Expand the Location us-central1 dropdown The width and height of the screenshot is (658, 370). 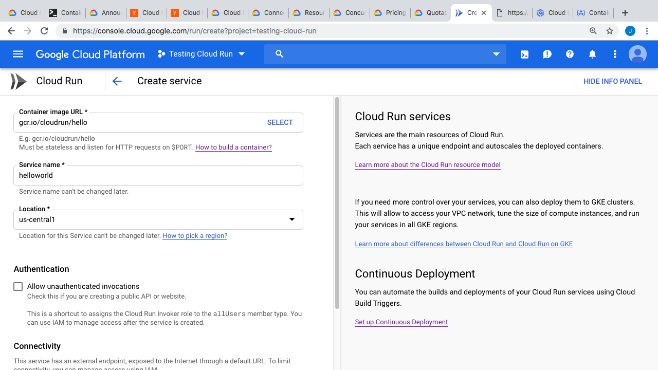[x=158, y=219]
